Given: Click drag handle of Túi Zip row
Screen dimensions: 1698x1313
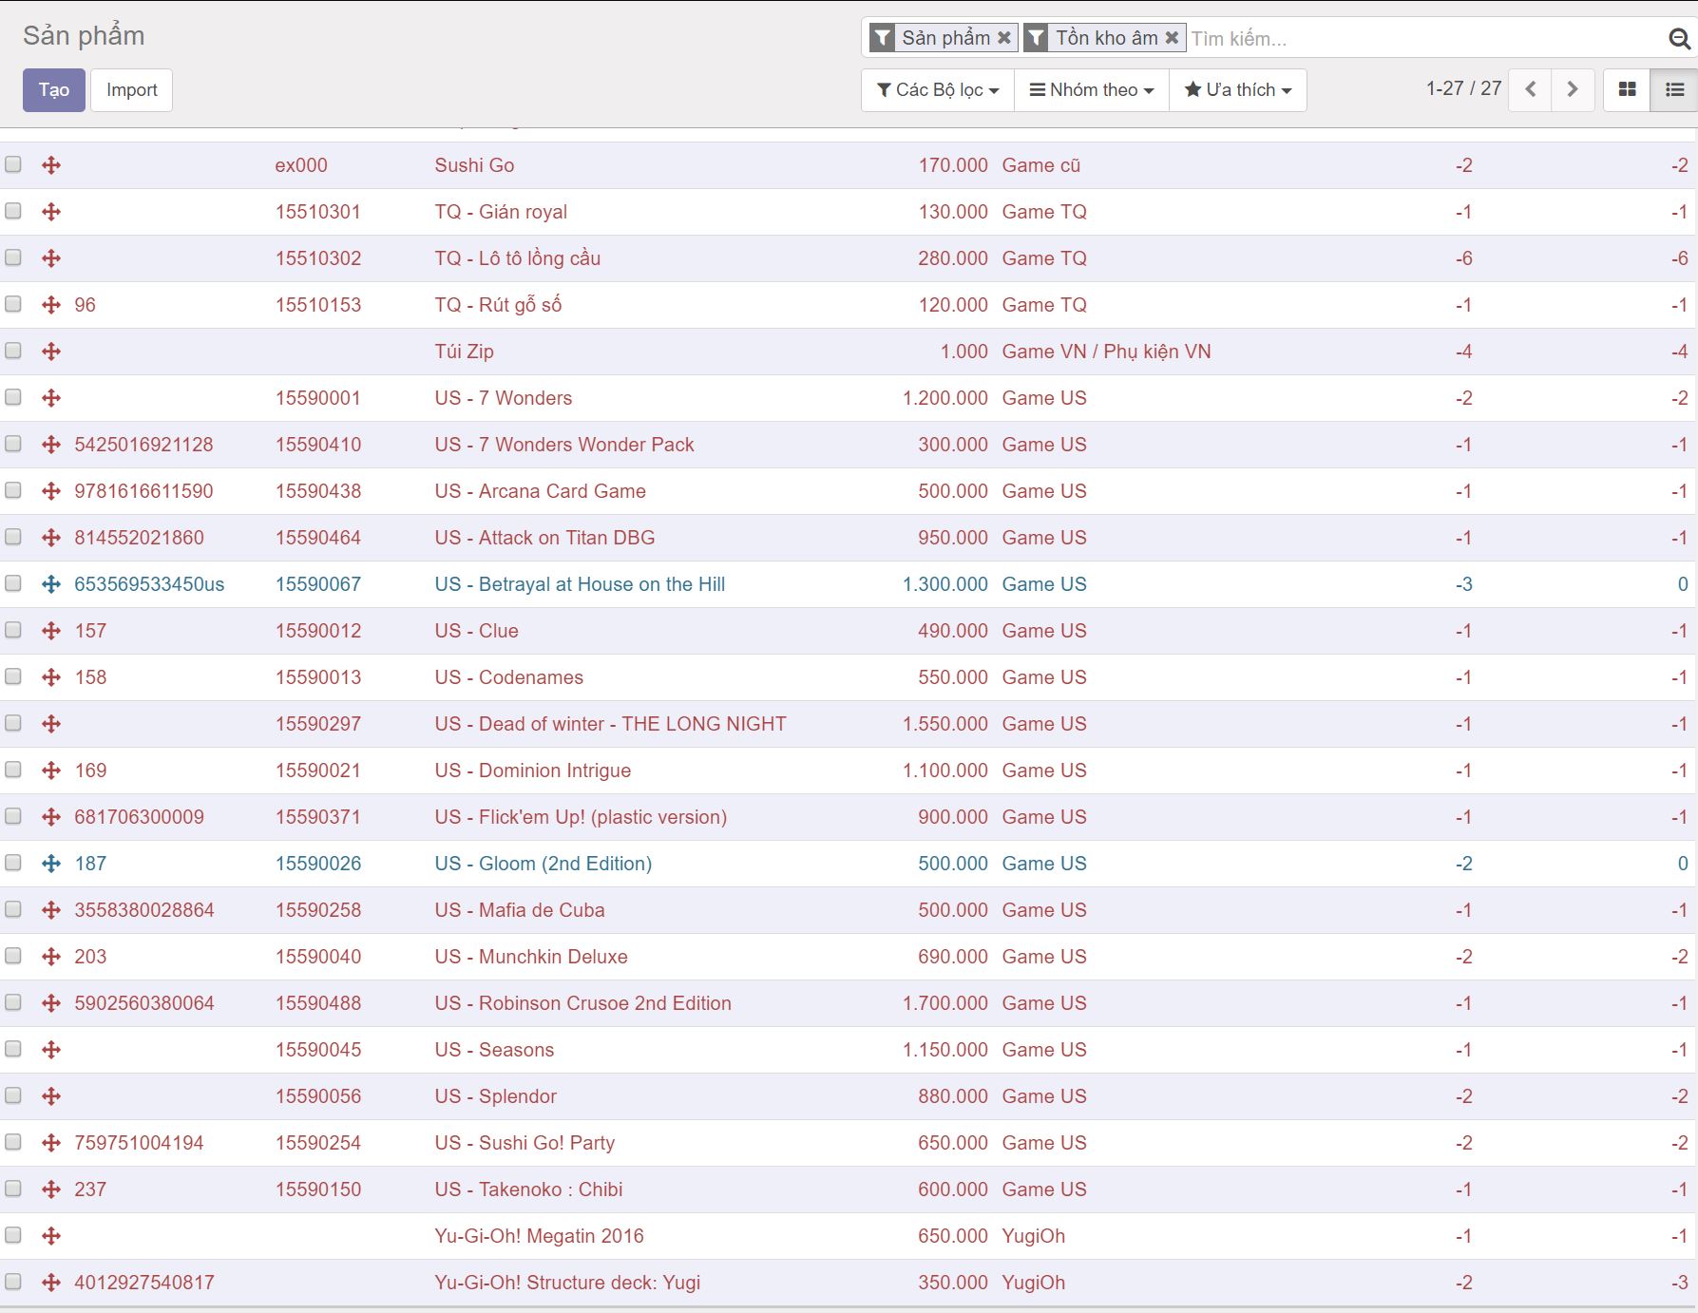Looking at the screenshot, I should pos(51,352).
